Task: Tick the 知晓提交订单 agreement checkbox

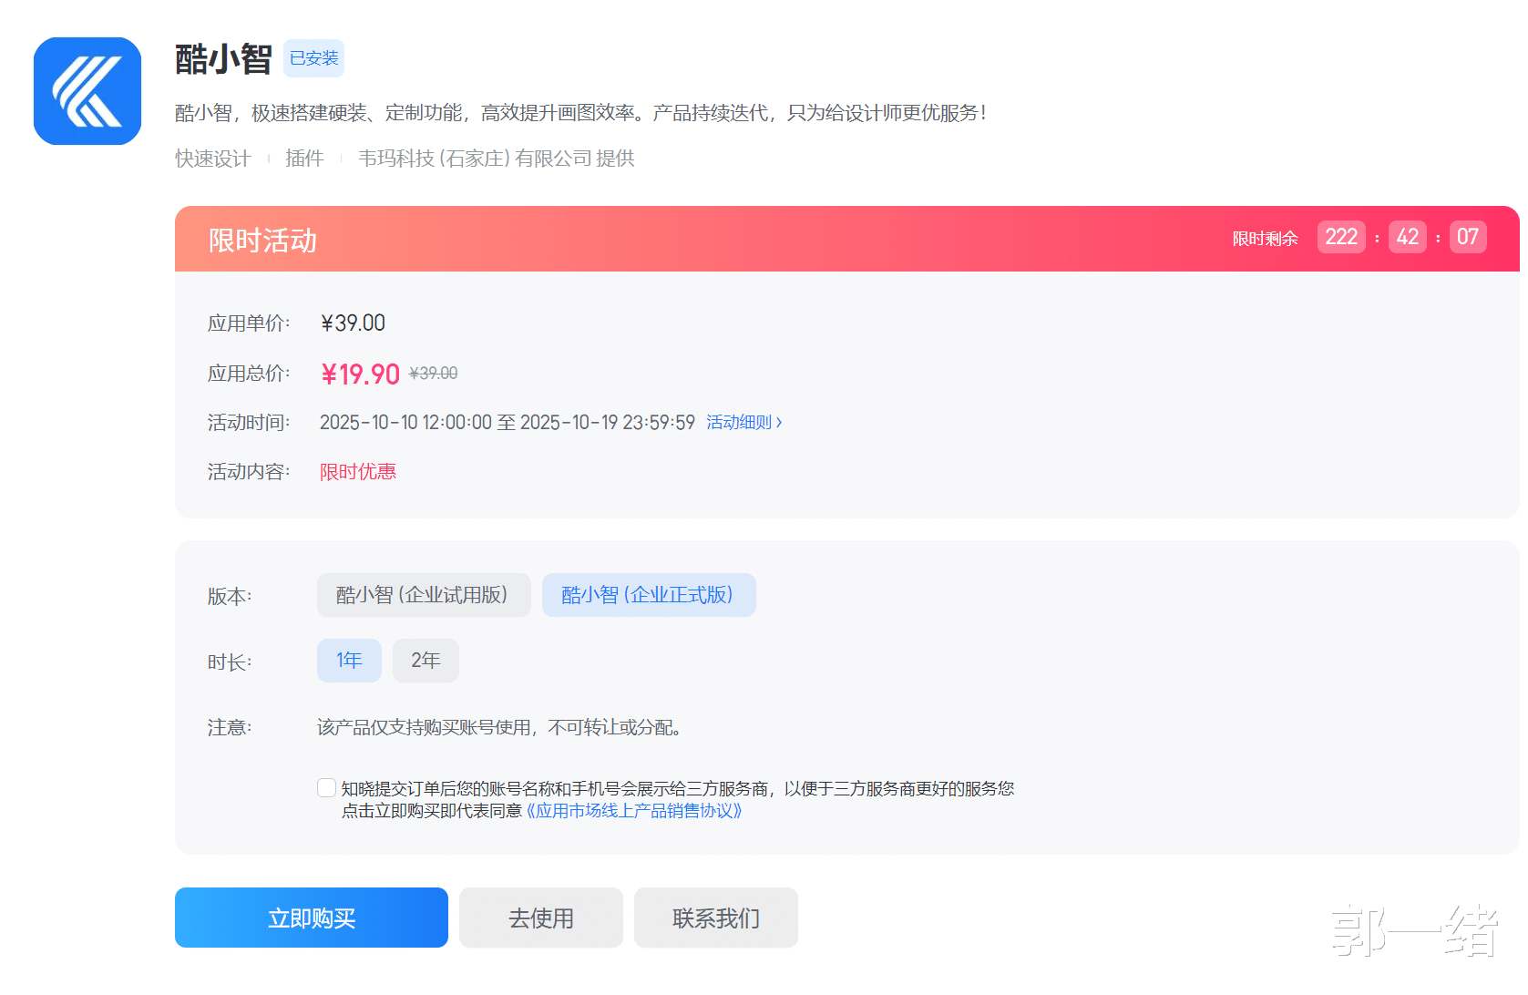Action: pos(326,788)
